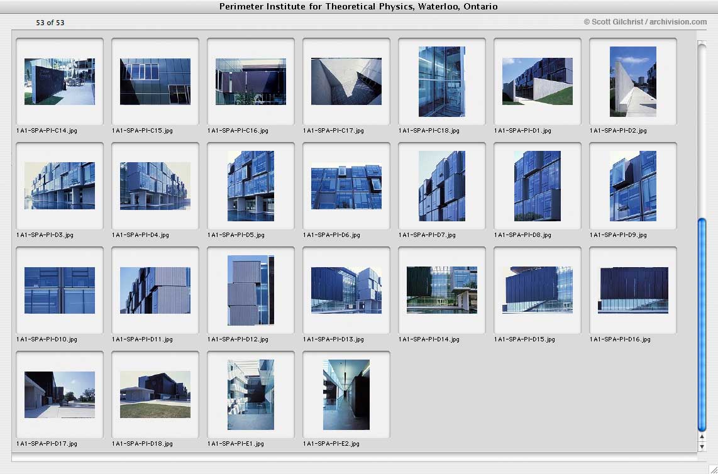Screen dimensions: 718x474
Task: Open the thumbnail for 1A1-SPA-PI-D14.jpg
Action: [x=442, y=290]
